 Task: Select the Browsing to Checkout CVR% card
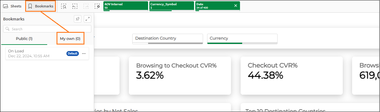[x=180, y=75]
